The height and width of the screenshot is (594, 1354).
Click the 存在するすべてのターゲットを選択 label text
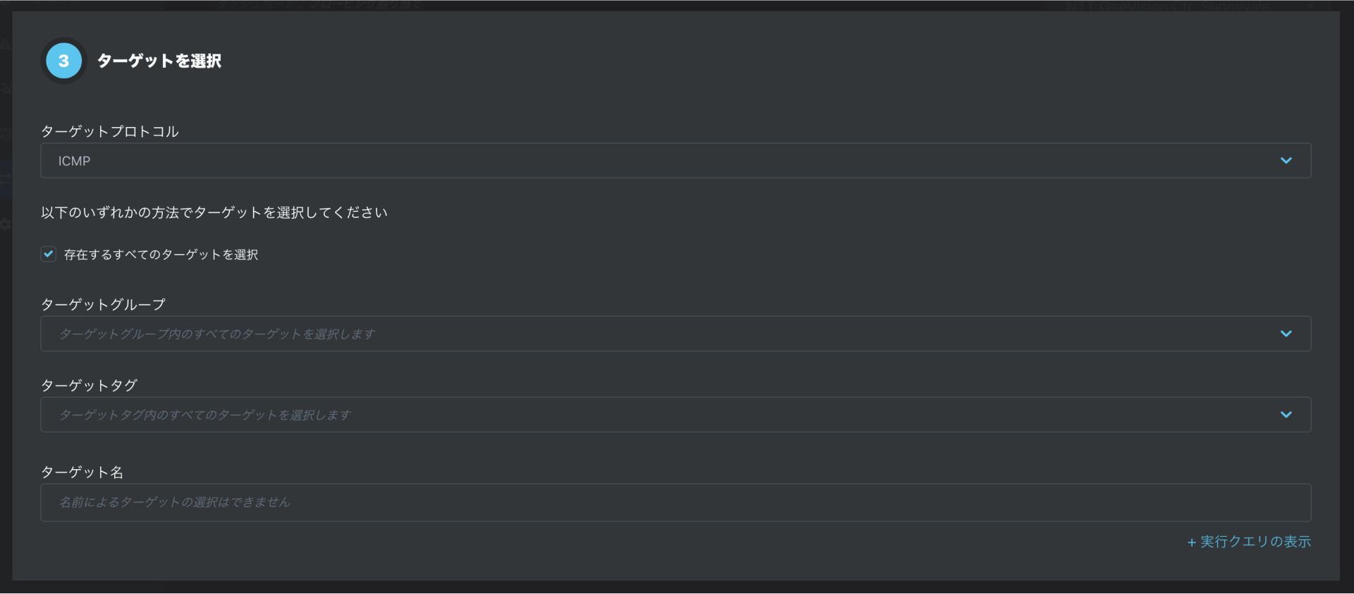pos(161,255)
